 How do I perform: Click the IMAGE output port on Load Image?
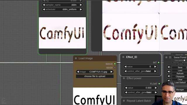[x=115, y=64]
